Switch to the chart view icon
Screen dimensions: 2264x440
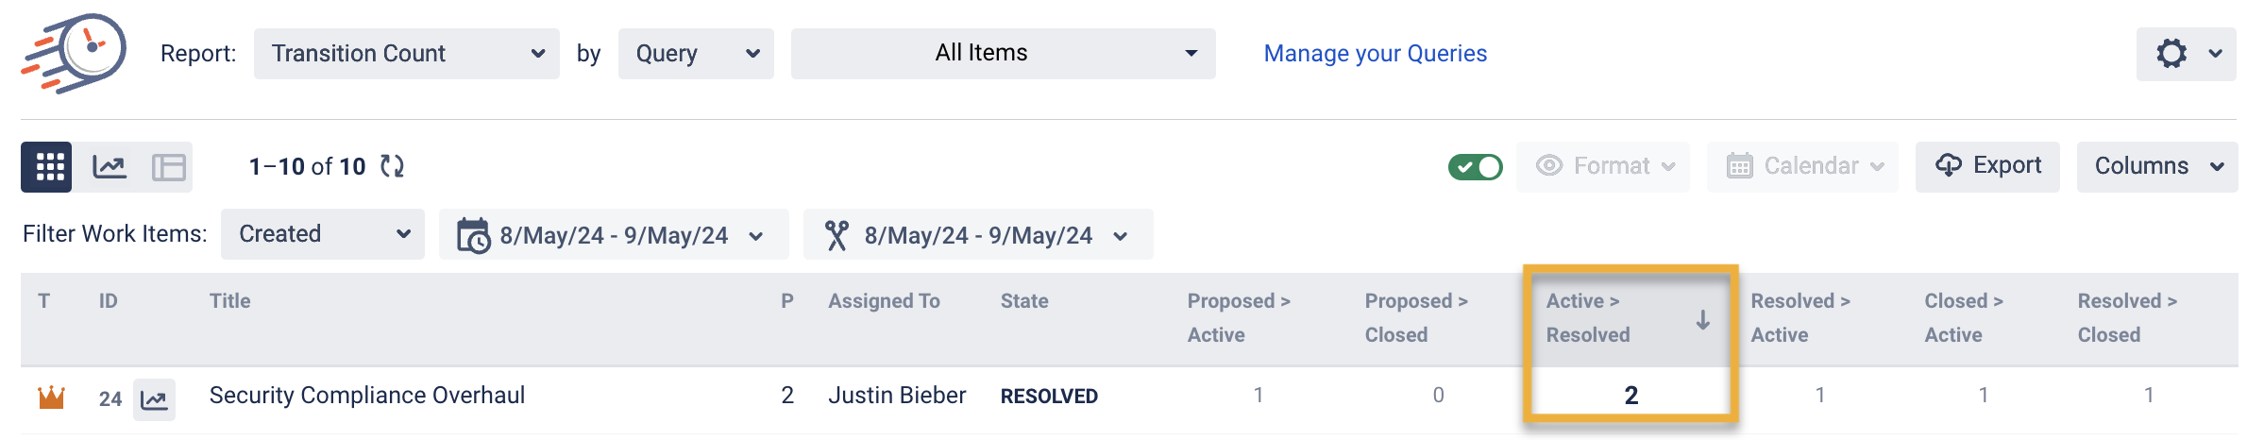(110, 167)
